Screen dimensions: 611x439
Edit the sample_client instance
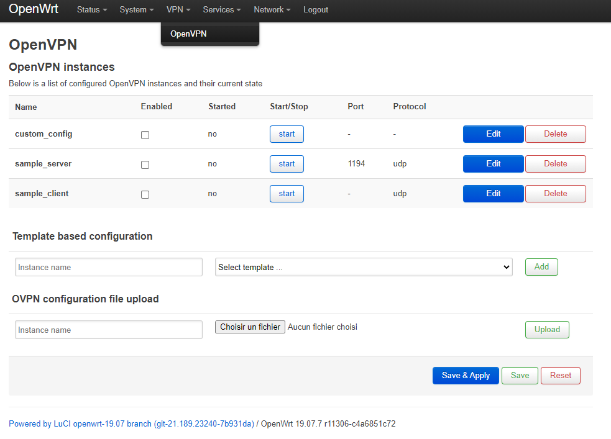[493, 194]
